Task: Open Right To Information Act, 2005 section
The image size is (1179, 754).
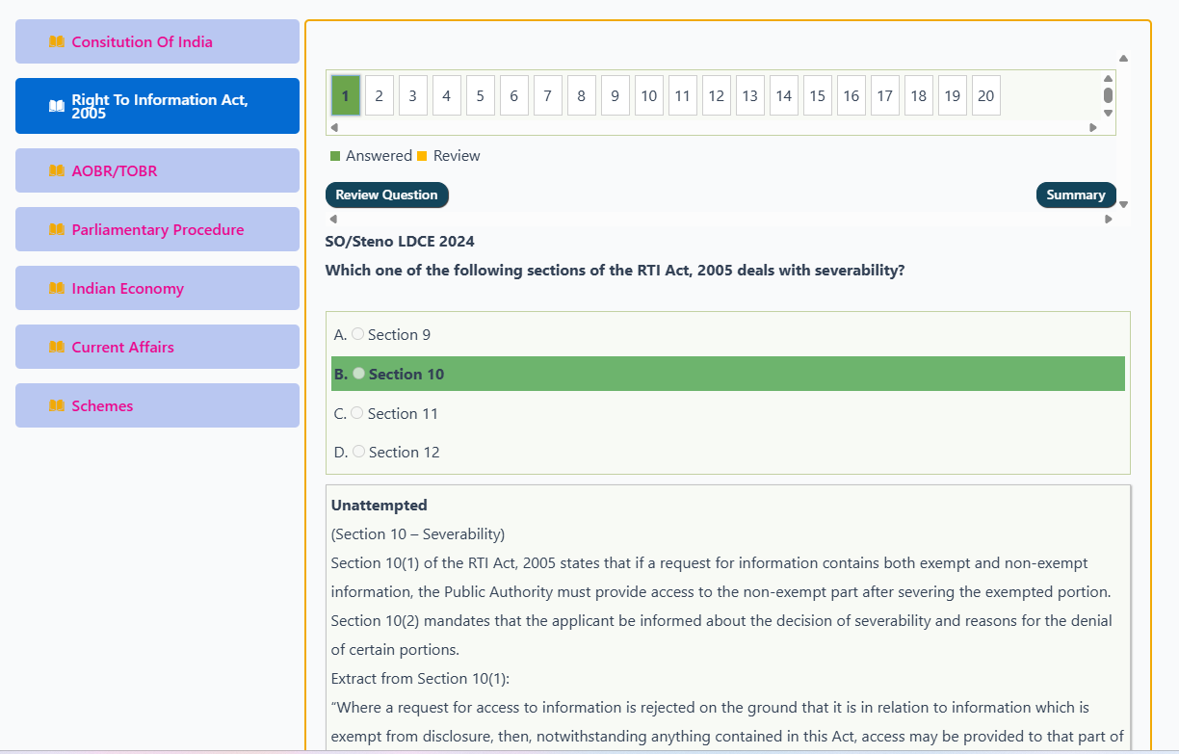Action: (157, 106)
